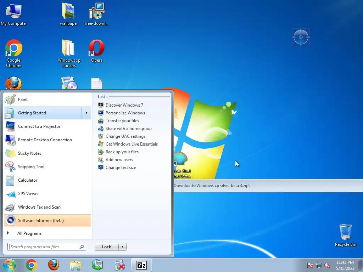Open Google Chrome from the taskbar
363x272 pixels.
pyautogui.click(x=32, y=265)
